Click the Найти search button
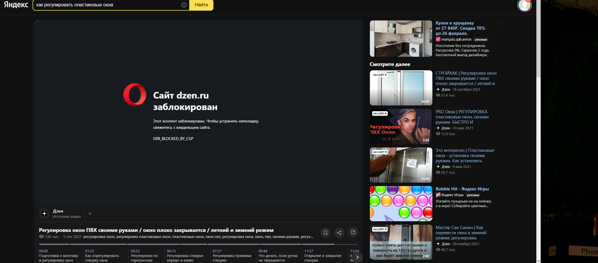This screenshot has height=263, width=598. coord(201,5)
